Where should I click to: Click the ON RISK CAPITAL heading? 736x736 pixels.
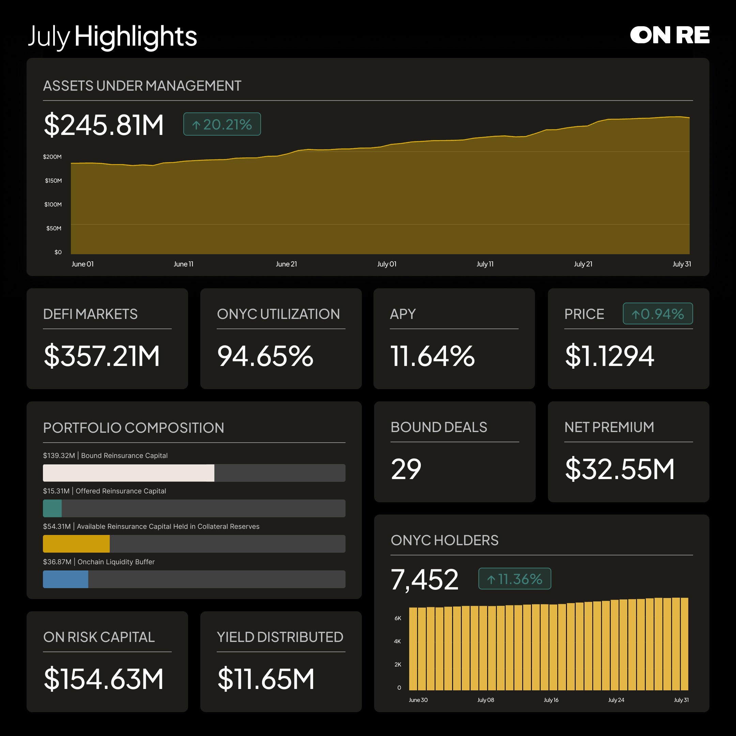99,637
